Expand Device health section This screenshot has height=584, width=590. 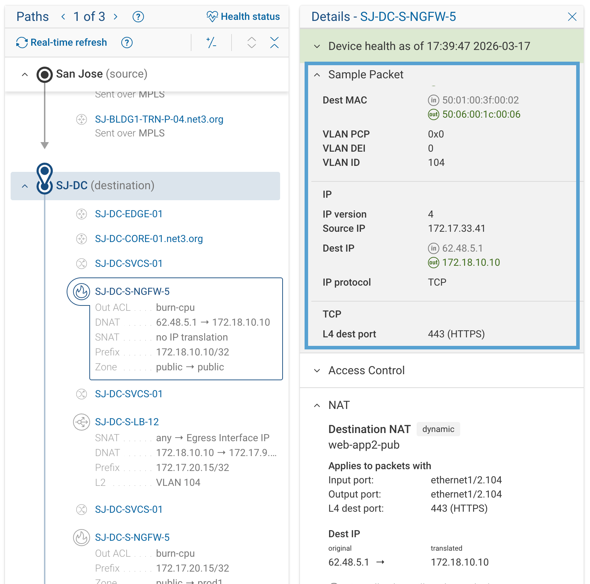(x=317, y=46)
